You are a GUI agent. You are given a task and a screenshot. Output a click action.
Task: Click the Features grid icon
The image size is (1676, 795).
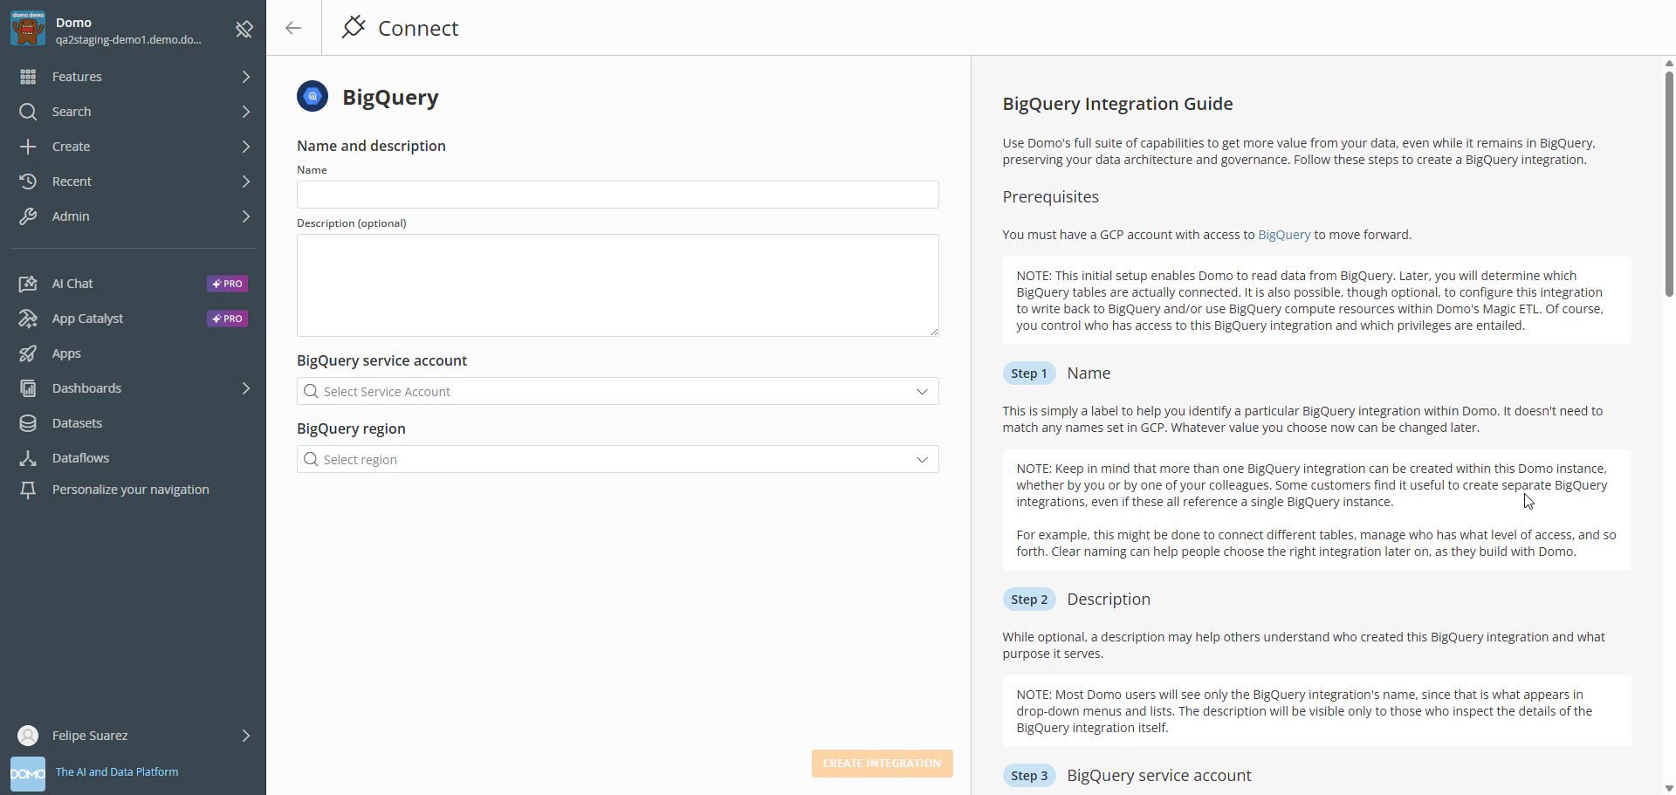(x=28, y=77)
